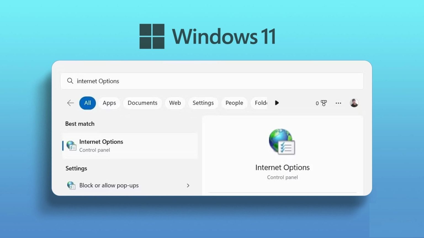This screenshot has height=238, width=424.
Task: Switch to the Documents search tab
Action: point(142,103)
